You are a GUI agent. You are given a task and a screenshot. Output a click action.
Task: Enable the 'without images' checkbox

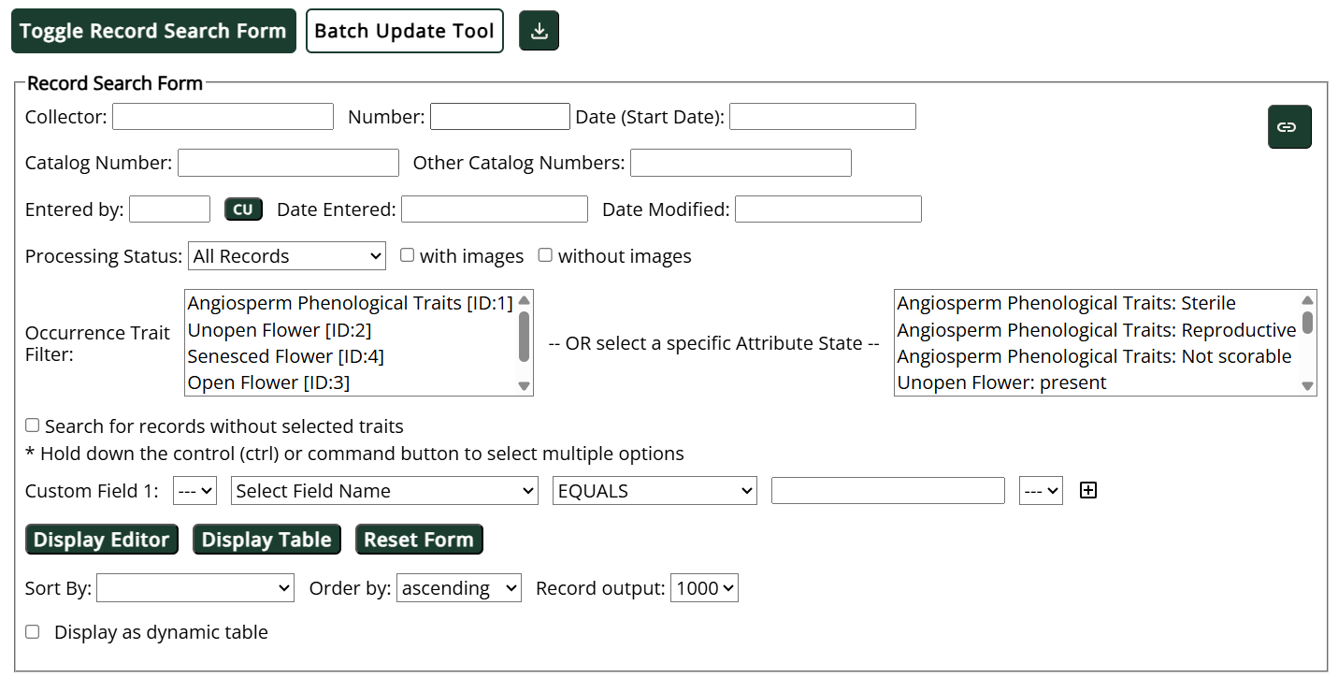click(545, 255)
